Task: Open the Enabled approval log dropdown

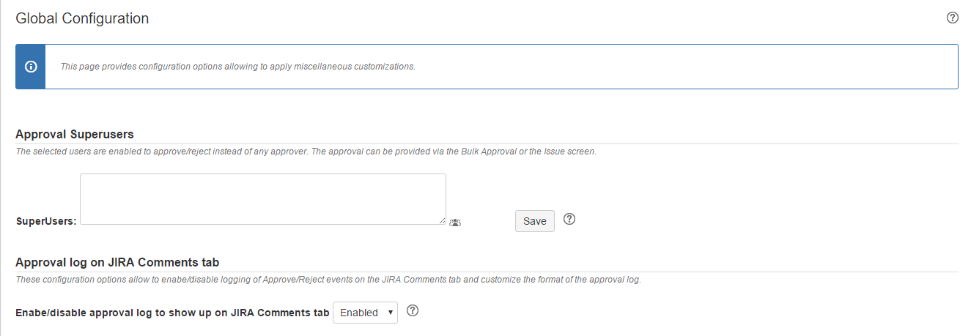Action: coord(365,313)
